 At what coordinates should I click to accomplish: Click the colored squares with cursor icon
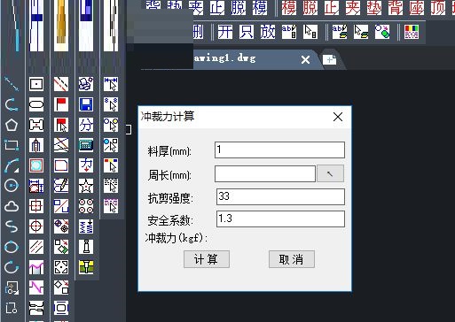point(111,165)
